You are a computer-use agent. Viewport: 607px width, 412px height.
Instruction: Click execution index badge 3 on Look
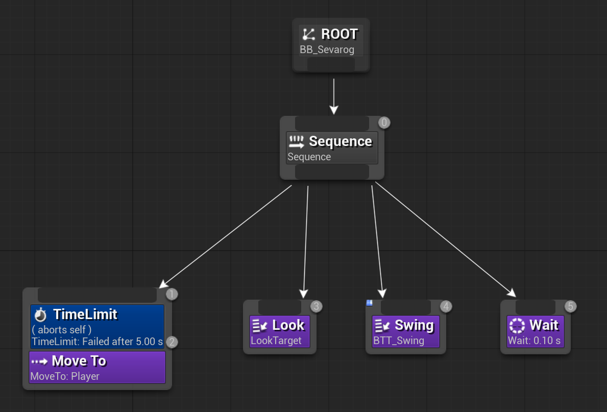click(317, 306)
